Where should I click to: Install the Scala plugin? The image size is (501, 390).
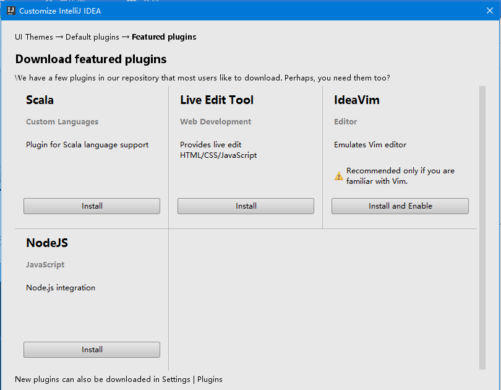pyautogui.click(x=92, y=206)
